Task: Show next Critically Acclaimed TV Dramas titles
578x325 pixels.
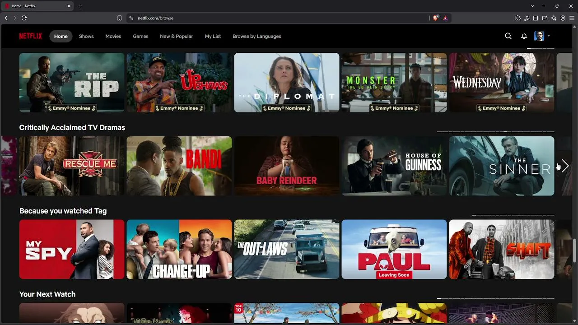Action: pyautogui.click(x=564, y=166)
